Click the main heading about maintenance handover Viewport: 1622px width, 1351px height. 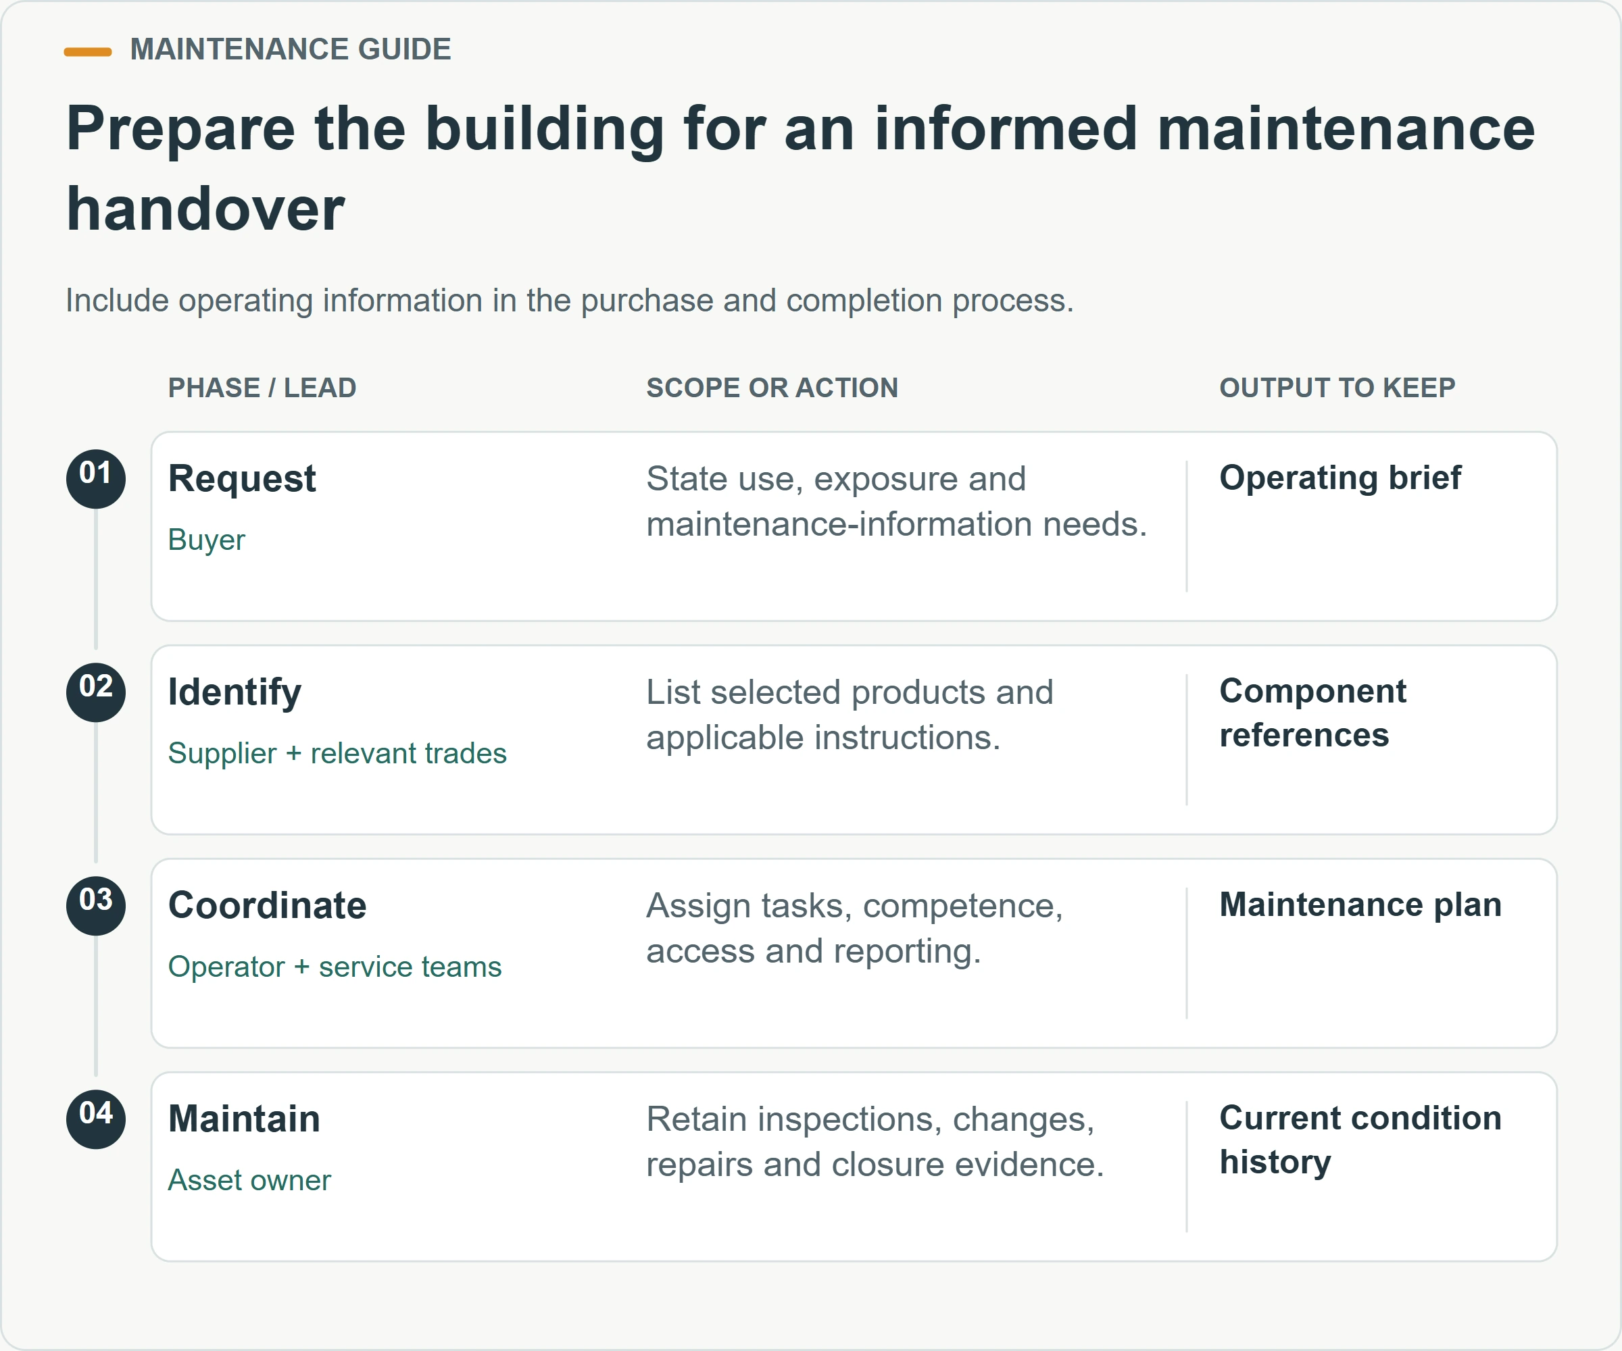tap(800, 168)
